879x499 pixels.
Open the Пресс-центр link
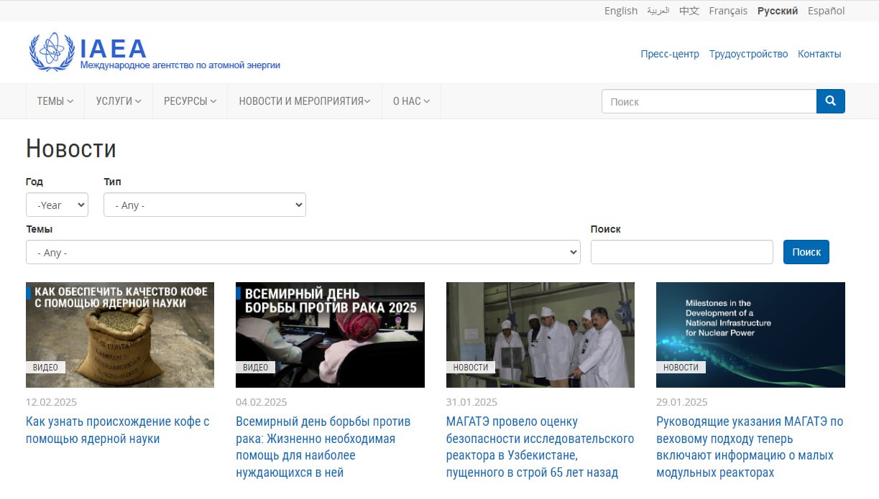tap(669, 54)
